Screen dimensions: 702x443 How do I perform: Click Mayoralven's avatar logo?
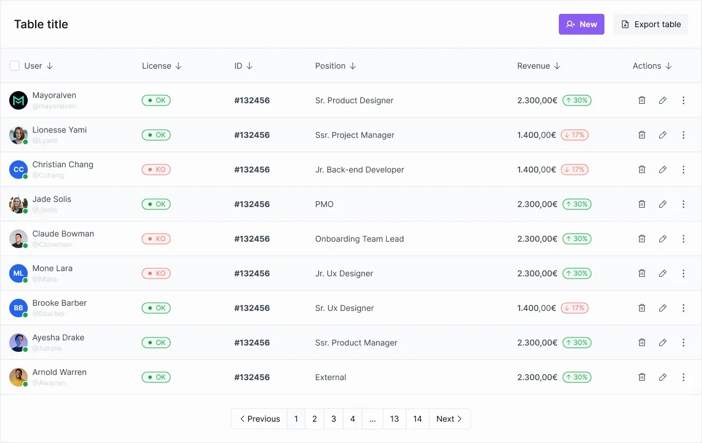click(18, 100)
